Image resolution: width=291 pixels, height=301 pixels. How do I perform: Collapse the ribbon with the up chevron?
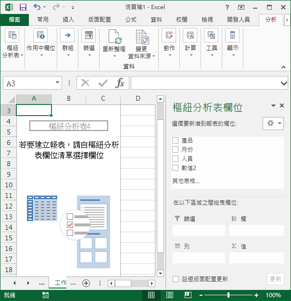tap(283, 67)
